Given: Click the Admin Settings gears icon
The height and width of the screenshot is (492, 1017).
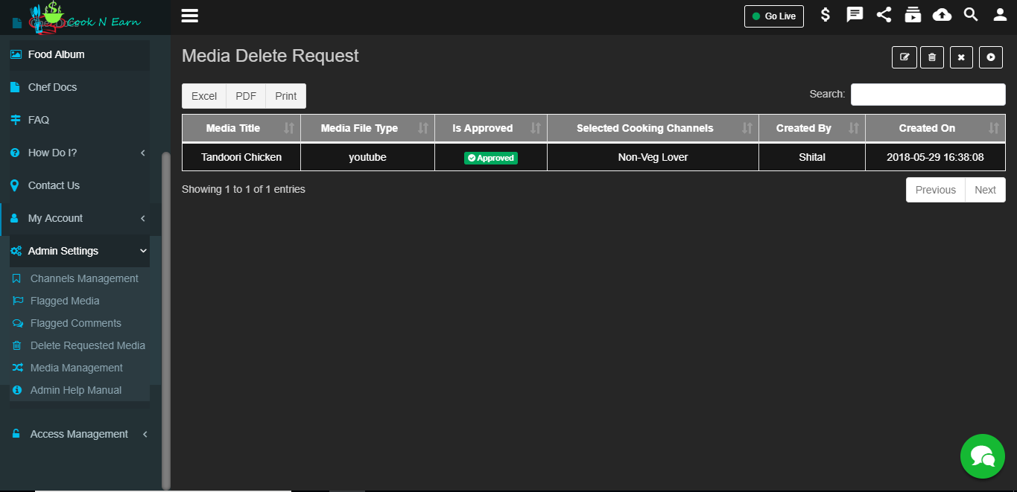Looking at the screenshot, I should 16,251.
